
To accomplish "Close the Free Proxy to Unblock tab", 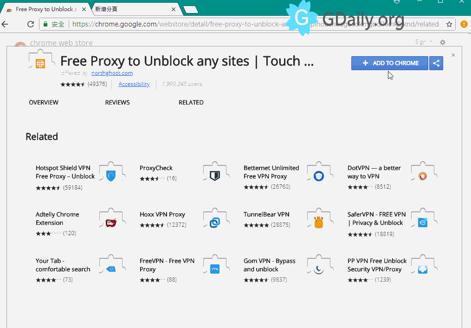I will pos(84,9).
